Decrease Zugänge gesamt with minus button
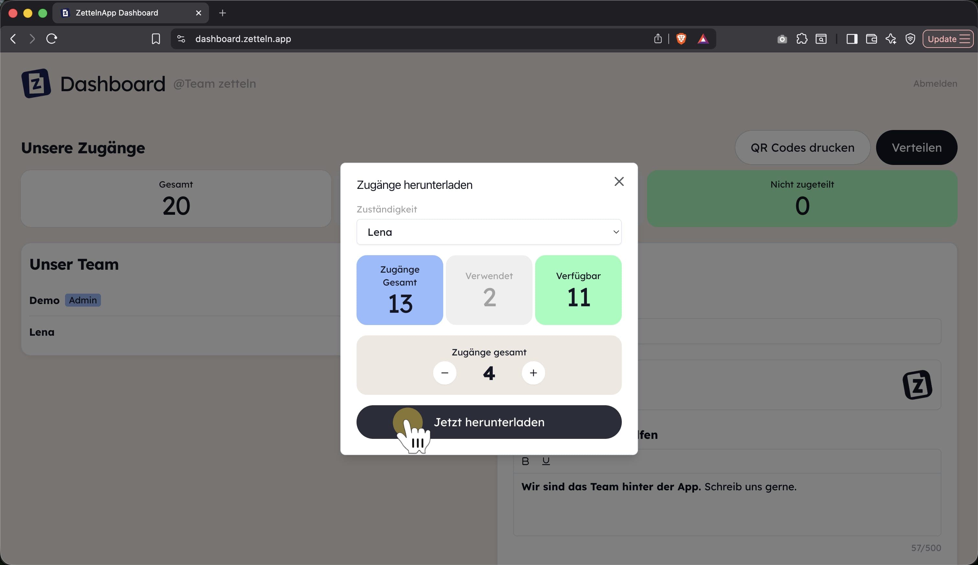Screen dimensions: 978x565 [x=445, y=373]
